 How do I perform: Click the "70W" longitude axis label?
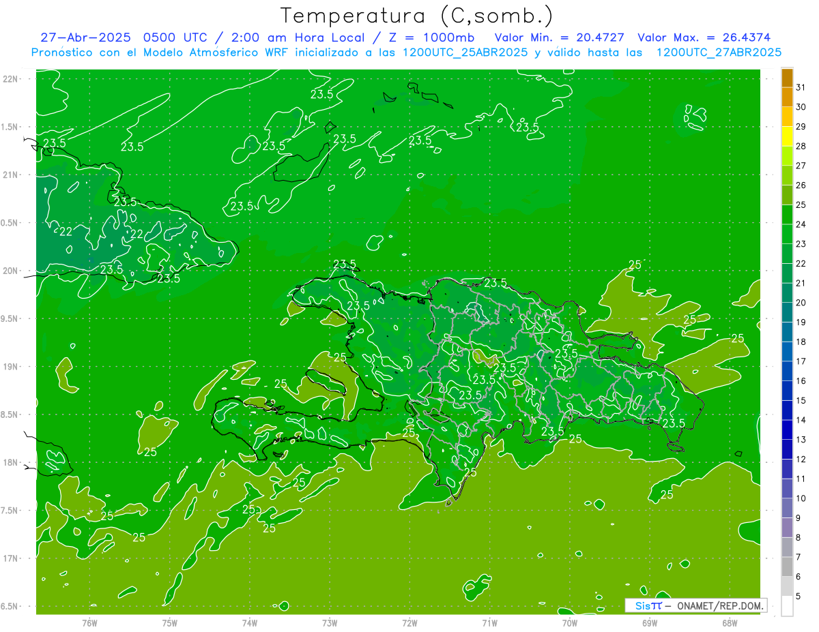click(x=569, y=622)
